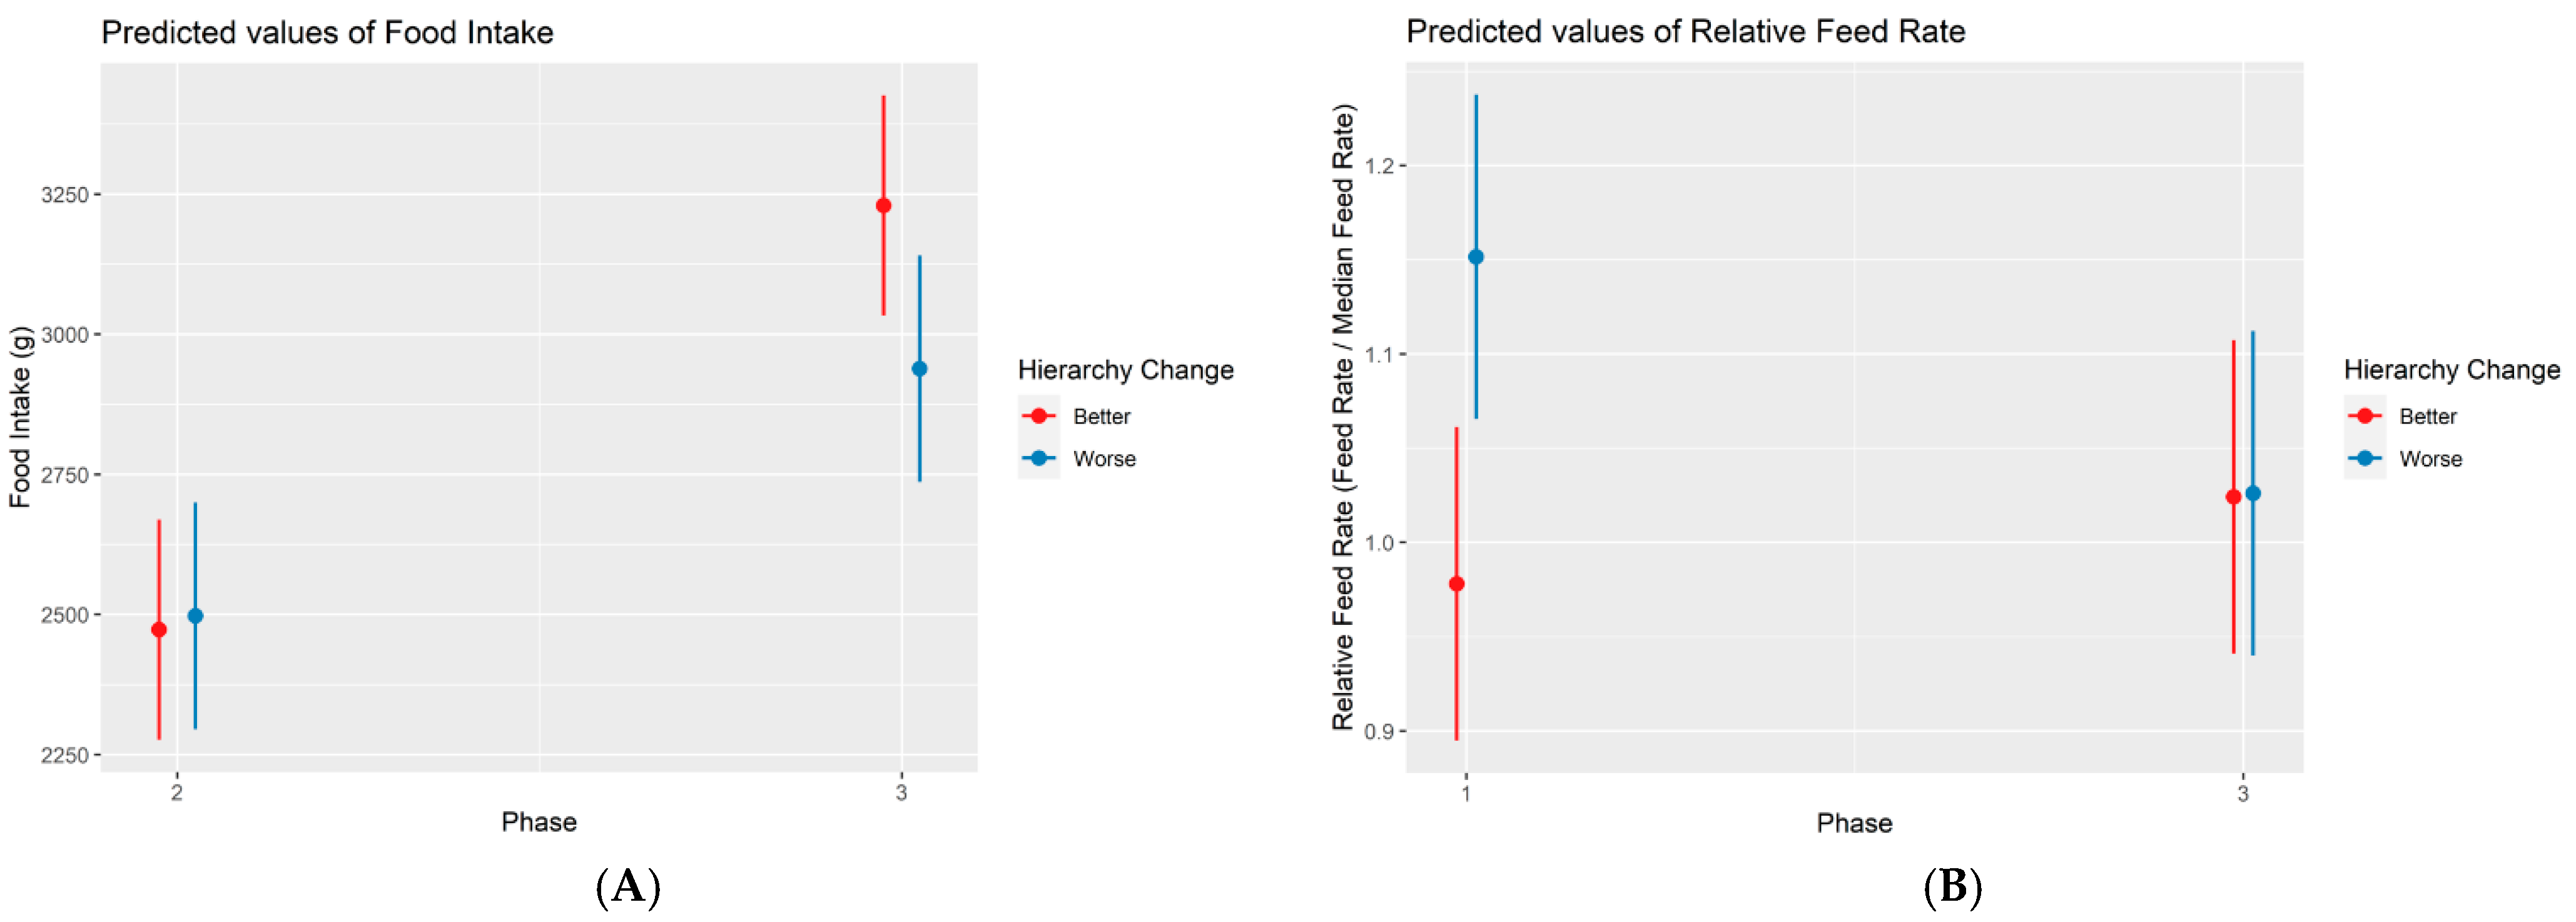The width and height of the screenshot is (2576, 922).
Task: Click the red Better legend marker in panel A
Action: 1039,416
